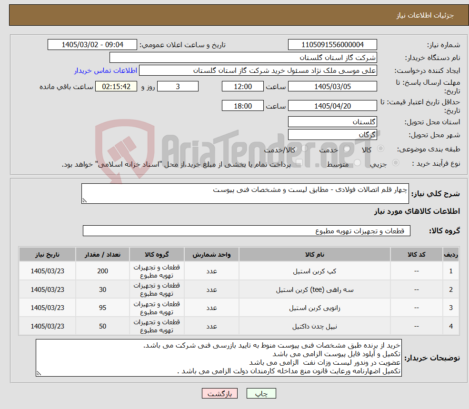Click the تعداد / مقدار column header
Screen dimensions: 469x409
102,254
